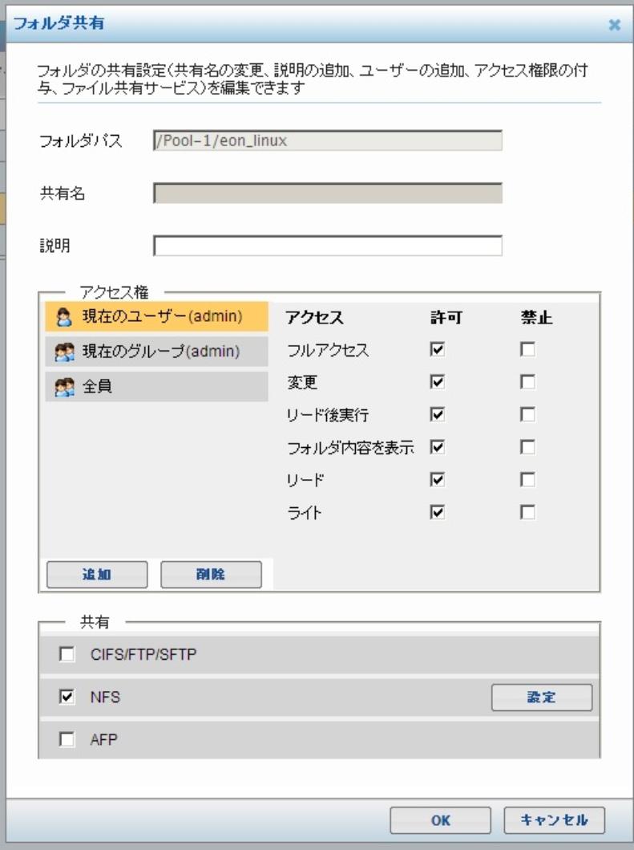Uncheck 許可 for 変更
Image resolution: width=634 pixels, height=850 pixels.
point(438,382)
